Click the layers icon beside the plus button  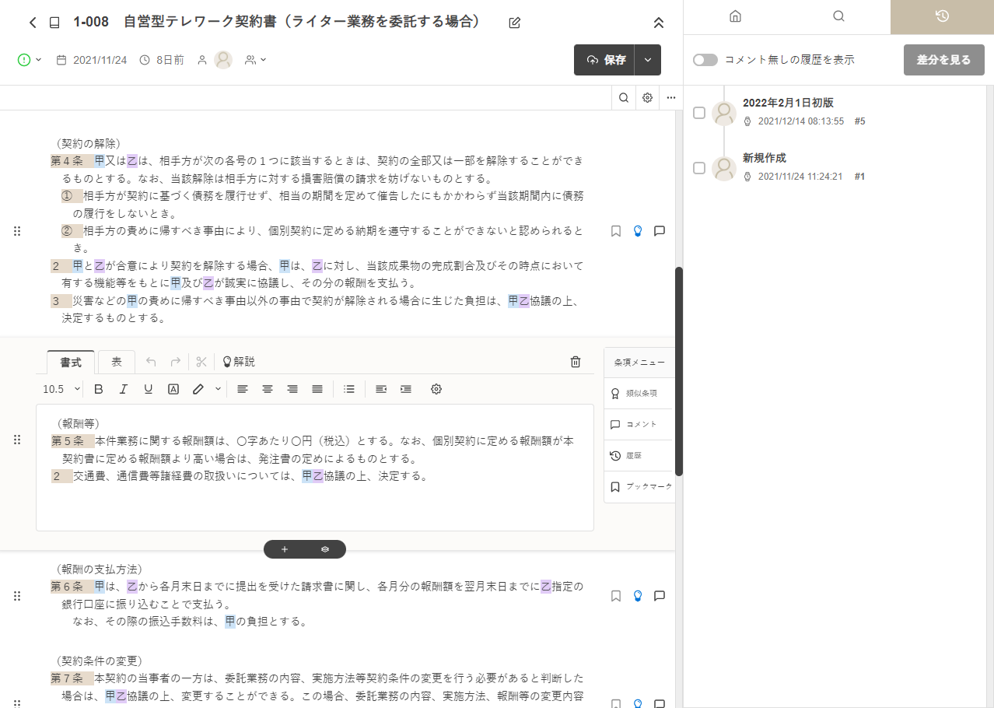(325, 549)
